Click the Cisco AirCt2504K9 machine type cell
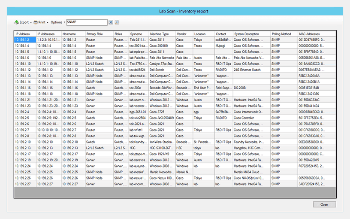This screenshot has height=219, width=350. coord(162,118)
